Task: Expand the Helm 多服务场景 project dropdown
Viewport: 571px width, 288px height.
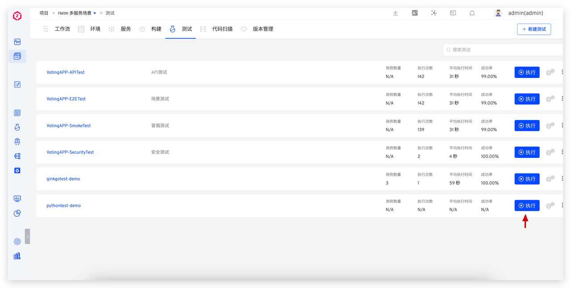Action: (95, 13)
